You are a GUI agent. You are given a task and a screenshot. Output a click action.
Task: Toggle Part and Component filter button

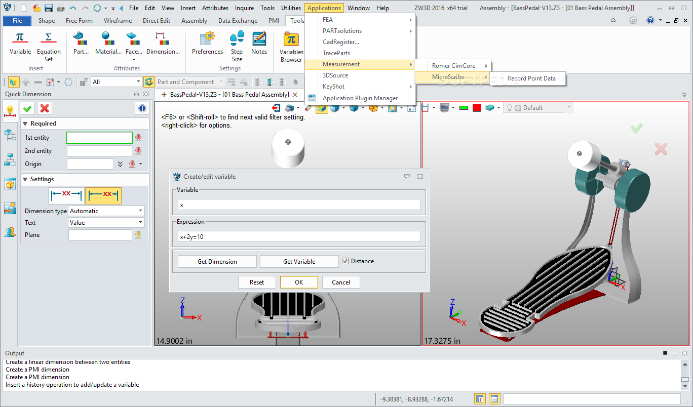tap(149, 82)
